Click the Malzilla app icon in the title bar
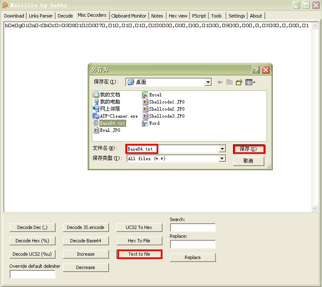This screenshot has height=287, width=322. [x=5, y=5]
